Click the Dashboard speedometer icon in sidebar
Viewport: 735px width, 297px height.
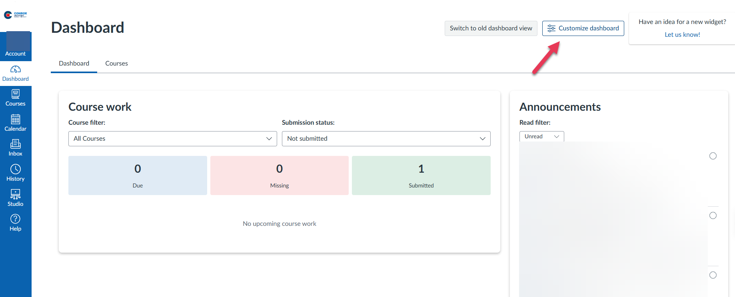click(16, 70)
